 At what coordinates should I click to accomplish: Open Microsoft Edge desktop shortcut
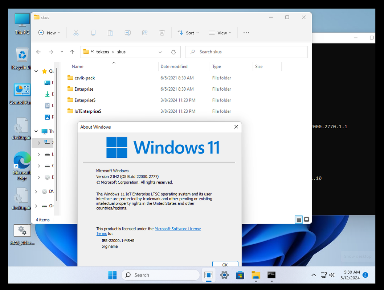tap(22, 166)
